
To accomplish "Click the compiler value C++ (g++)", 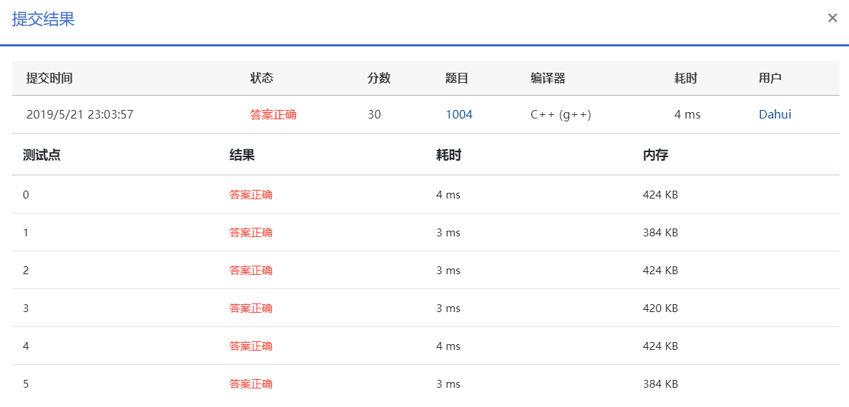I will point(561,114).
